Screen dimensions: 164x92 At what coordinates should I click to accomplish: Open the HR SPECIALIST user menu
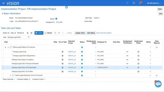[154, 3]
